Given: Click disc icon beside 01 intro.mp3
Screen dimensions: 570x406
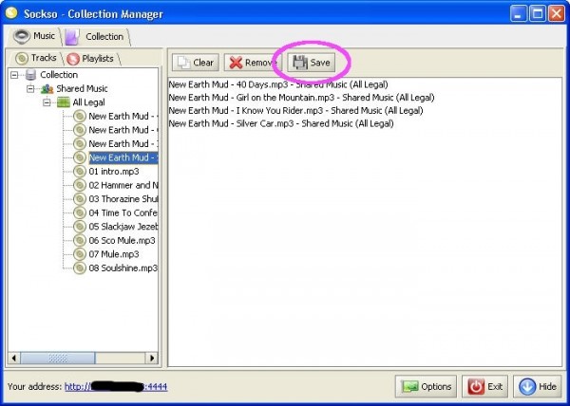Looking at the screenshot, I should pyautogui.click(x=80, y=172).
